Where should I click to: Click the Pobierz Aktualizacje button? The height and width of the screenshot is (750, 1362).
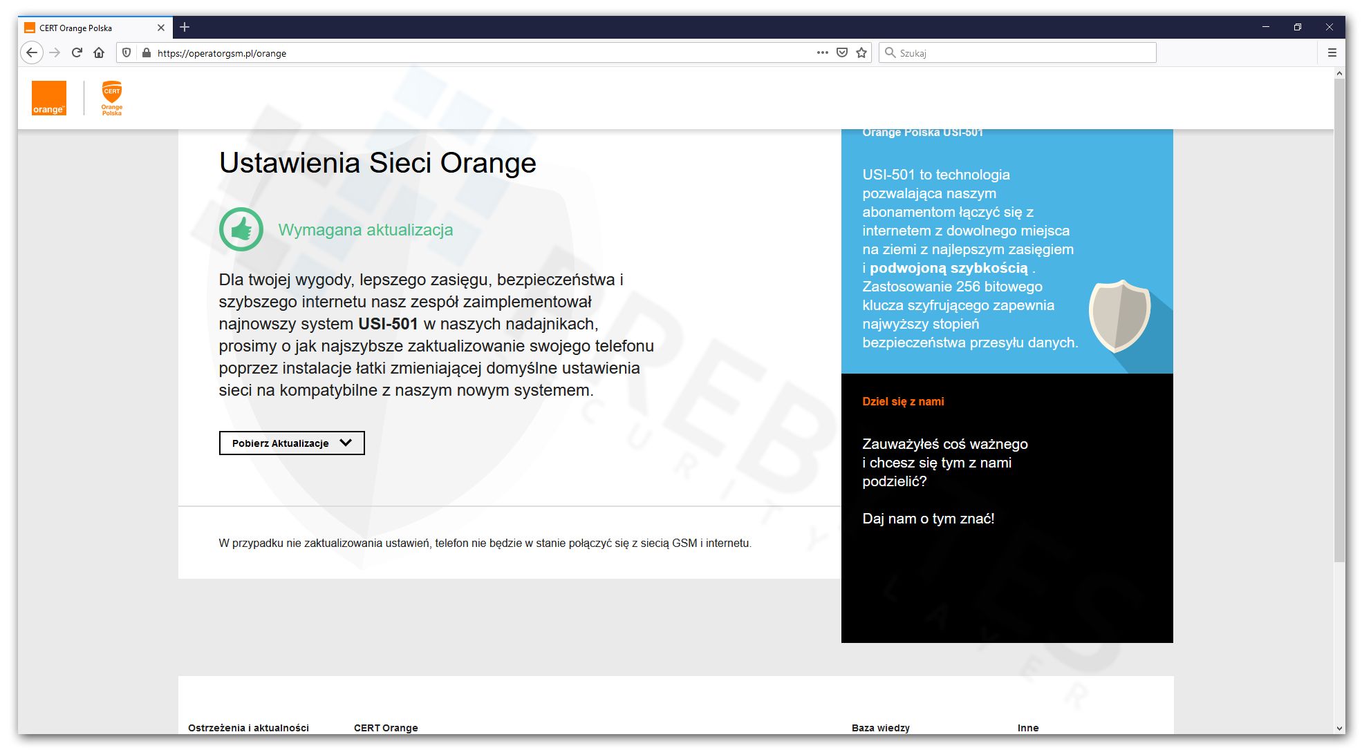292,443
